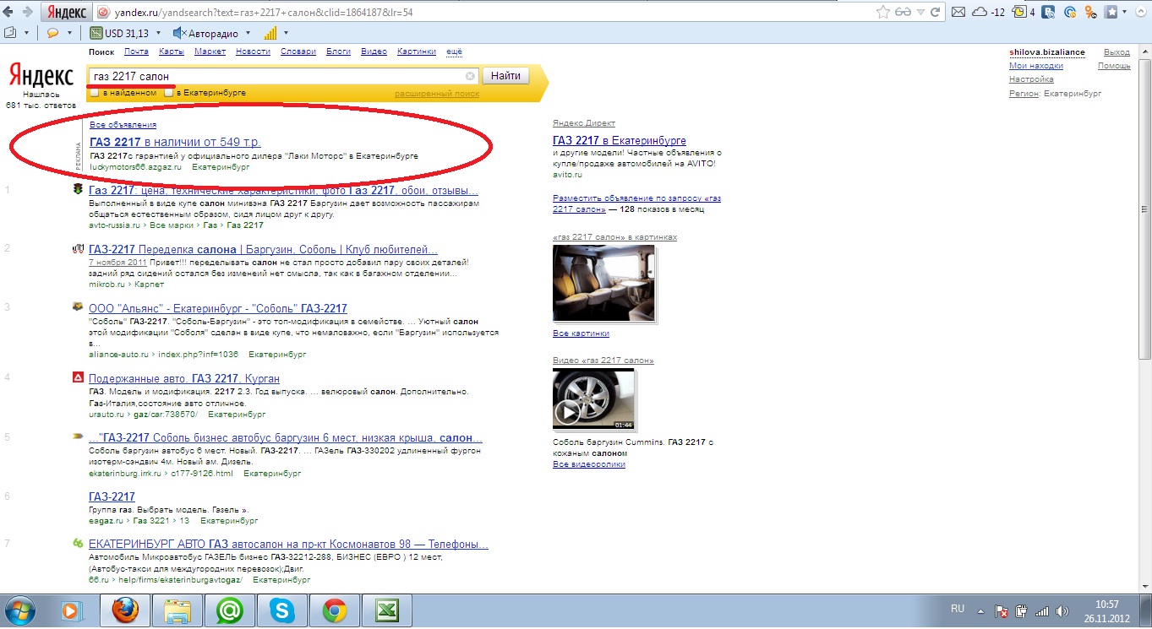Expand the USD rate dropdown arrow
The height and width of the screenshot is (629, 1152).
158,33
